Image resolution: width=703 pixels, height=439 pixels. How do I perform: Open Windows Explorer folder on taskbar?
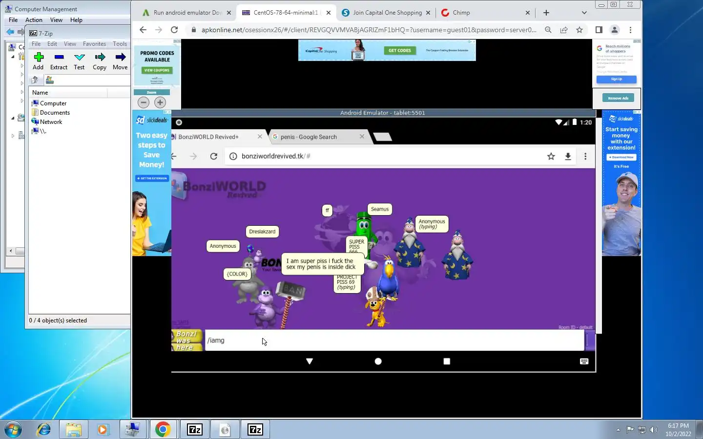pos(73,429)
